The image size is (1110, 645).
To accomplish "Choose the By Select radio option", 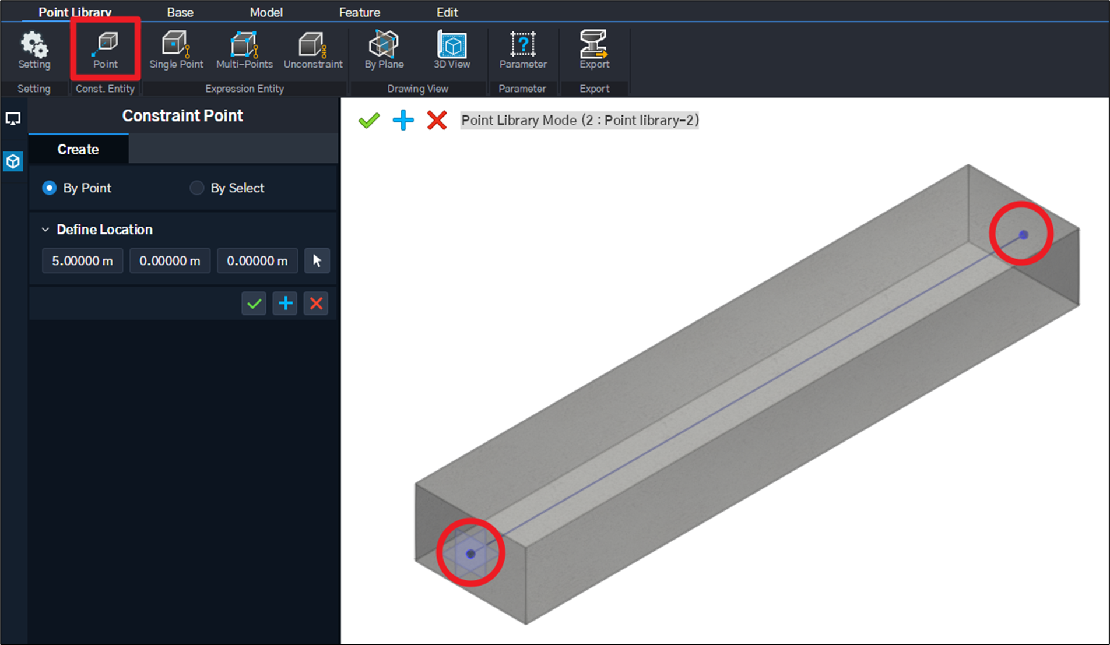I will click(x=196, y=188).
